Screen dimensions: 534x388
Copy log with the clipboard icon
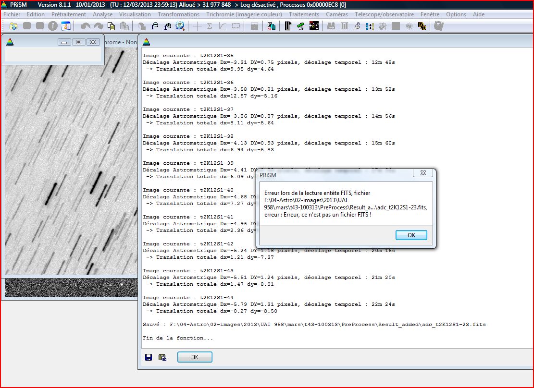point(162,357)
